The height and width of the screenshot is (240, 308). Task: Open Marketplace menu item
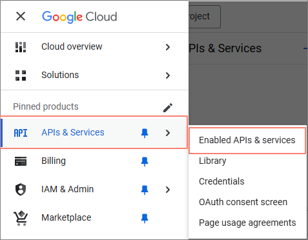point(94,218)
